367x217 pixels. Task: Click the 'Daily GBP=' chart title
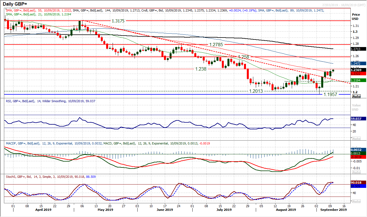[x=15, y=4]
